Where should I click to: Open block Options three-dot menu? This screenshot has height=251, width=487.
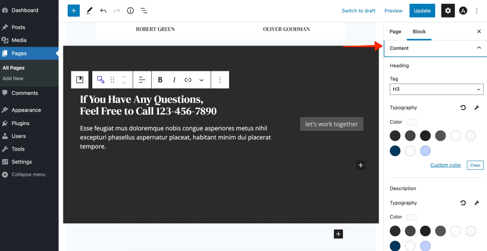click(x=220, y=80)
